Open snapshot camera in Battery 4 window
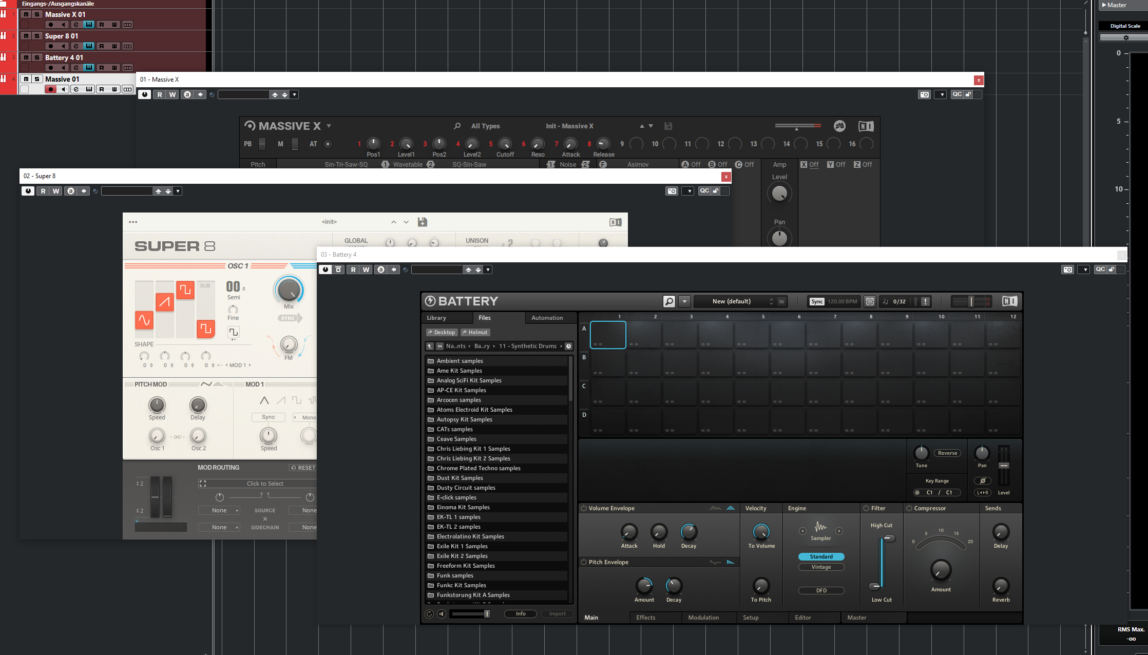Image resolution: width=1148 pixels, height=655 pixels. click(1068, 269)
